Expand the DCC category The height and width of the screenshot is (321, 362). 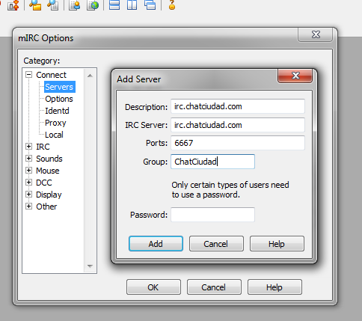point(29,183)
